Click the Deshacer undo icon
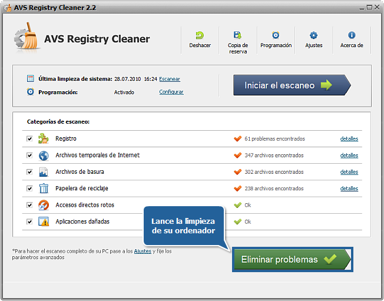Image resolution: width=384 pixels, height=301 pixels. [x=200, y=35]
